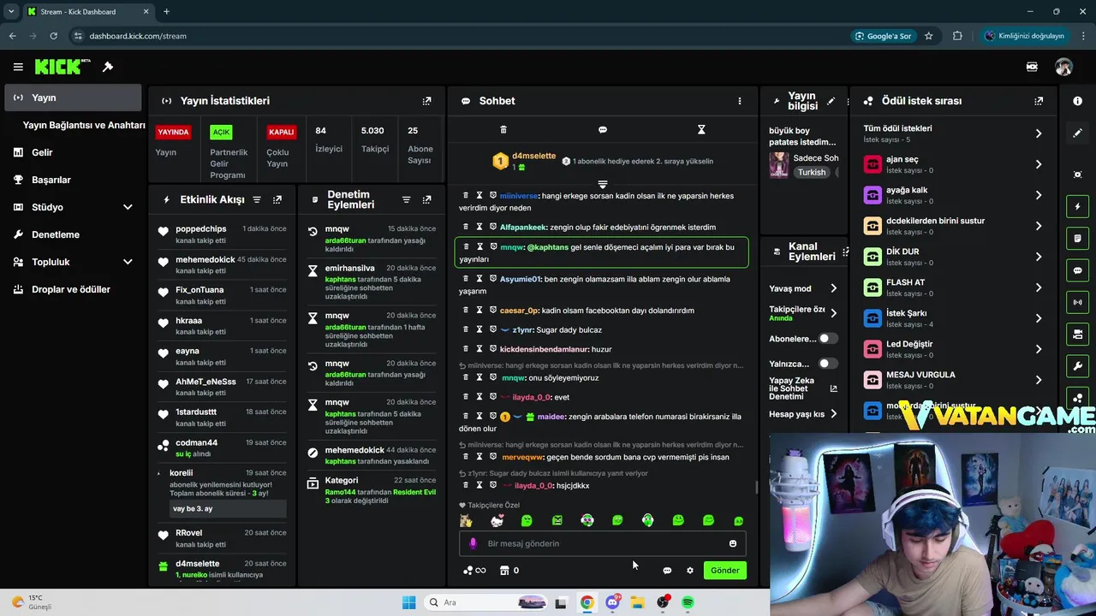
Task: Click the stream category thumbnail in Yayın bilgisi
Action: tap(778, 164)
